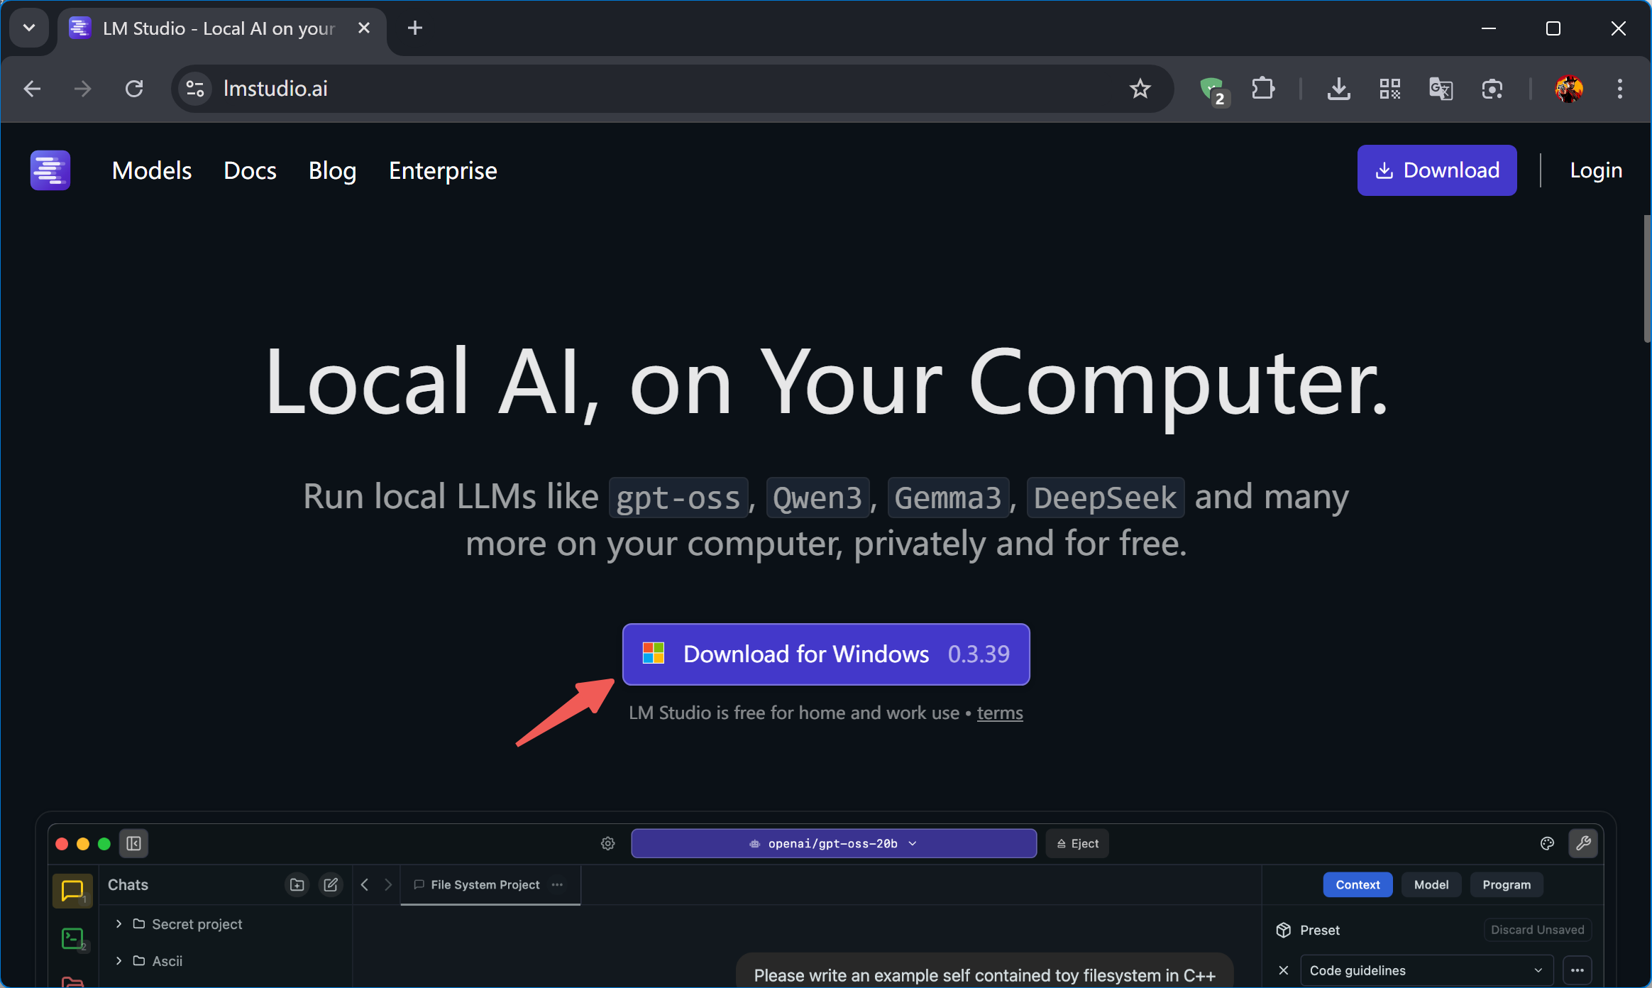View site information icon in address bar
1652x988 pixels.
[x=194, y=89]
